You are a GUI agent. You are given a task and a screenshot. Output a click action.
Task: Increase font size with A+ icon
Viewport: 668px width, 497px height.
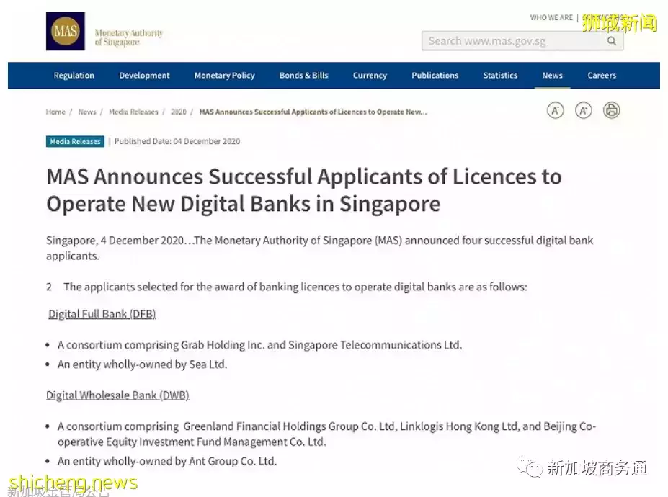583,111
